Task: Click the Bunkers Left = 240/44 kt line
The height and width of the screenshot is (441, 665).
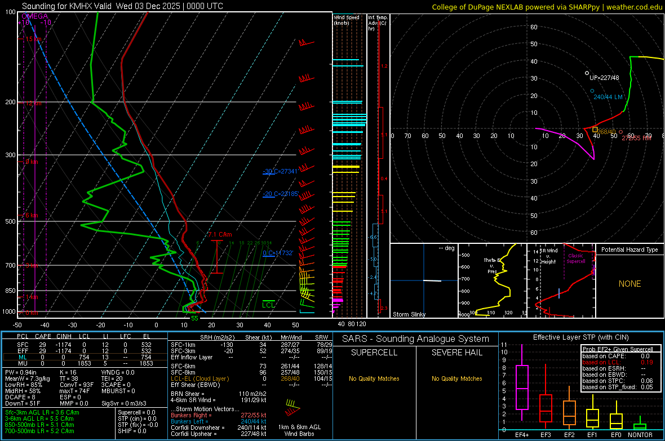Action: point(219,421)
